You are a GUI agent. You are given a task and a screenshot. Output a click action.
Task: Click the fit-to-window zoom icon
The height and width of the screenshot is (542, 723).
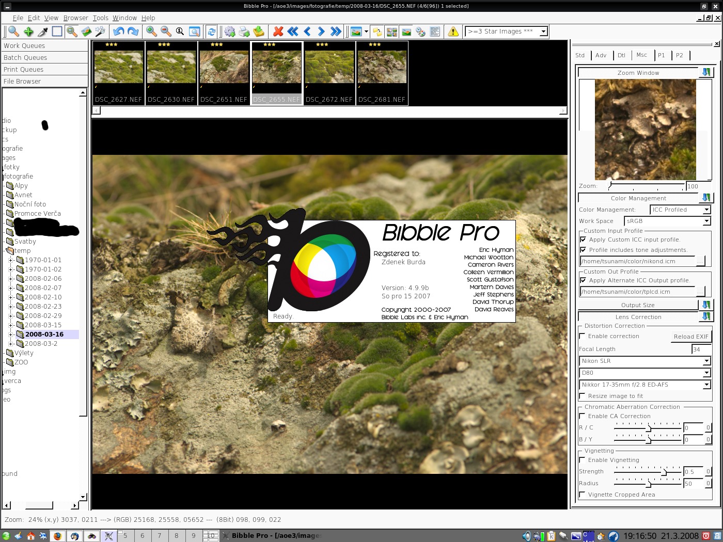[194, 31]
